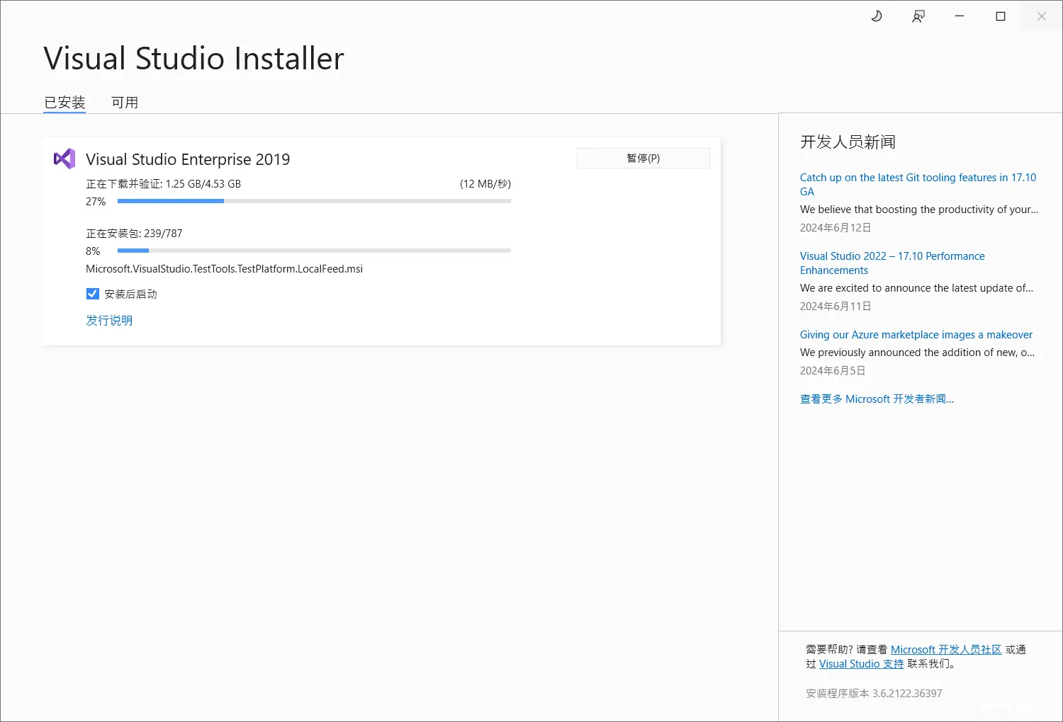
Task: Open the Microsoft 开发人员社区 link
Action: (946, 650)
